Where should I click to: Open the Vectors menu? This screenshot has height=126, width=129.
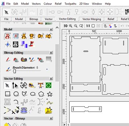pos(36,4)
